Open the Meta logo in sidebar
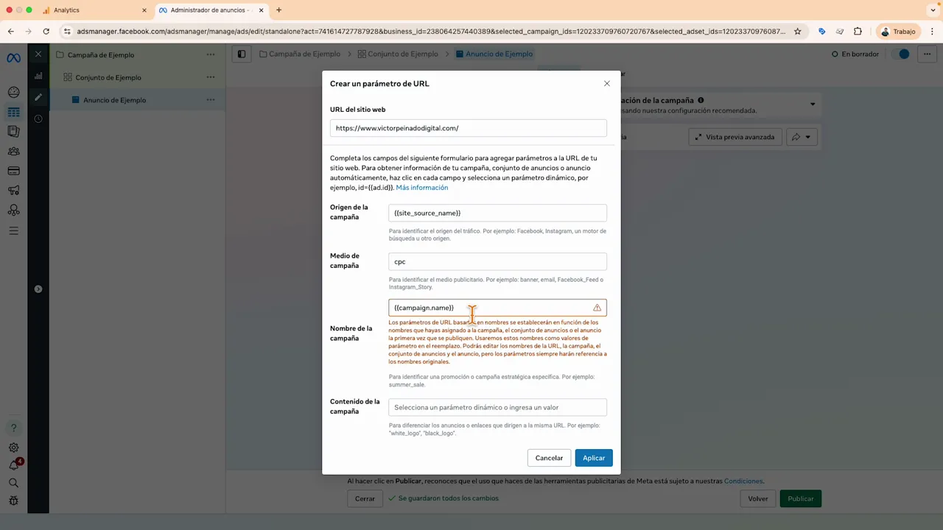The height and width of the screenshot is (530, 943). (x=15, y=57)
